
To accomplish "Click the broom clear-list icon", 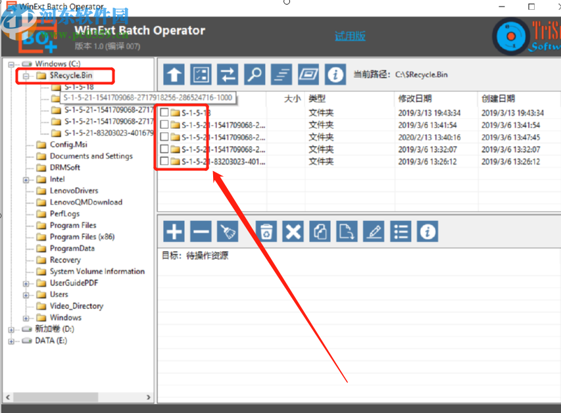I will (228, 231).
